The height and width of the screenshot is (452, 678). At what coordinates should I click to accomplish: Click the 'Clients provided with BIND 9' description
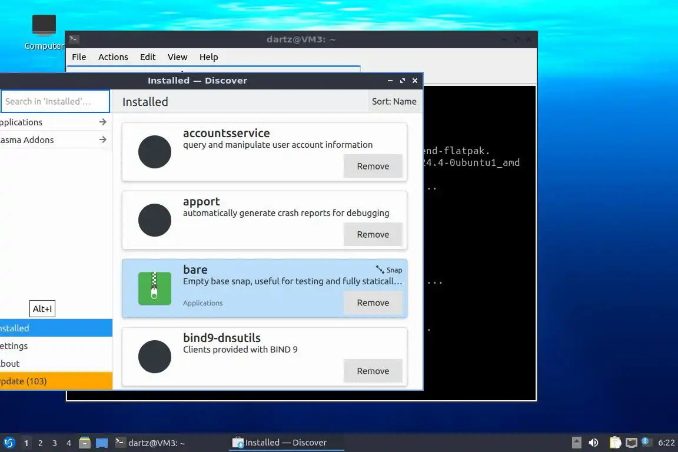(240, 350)
